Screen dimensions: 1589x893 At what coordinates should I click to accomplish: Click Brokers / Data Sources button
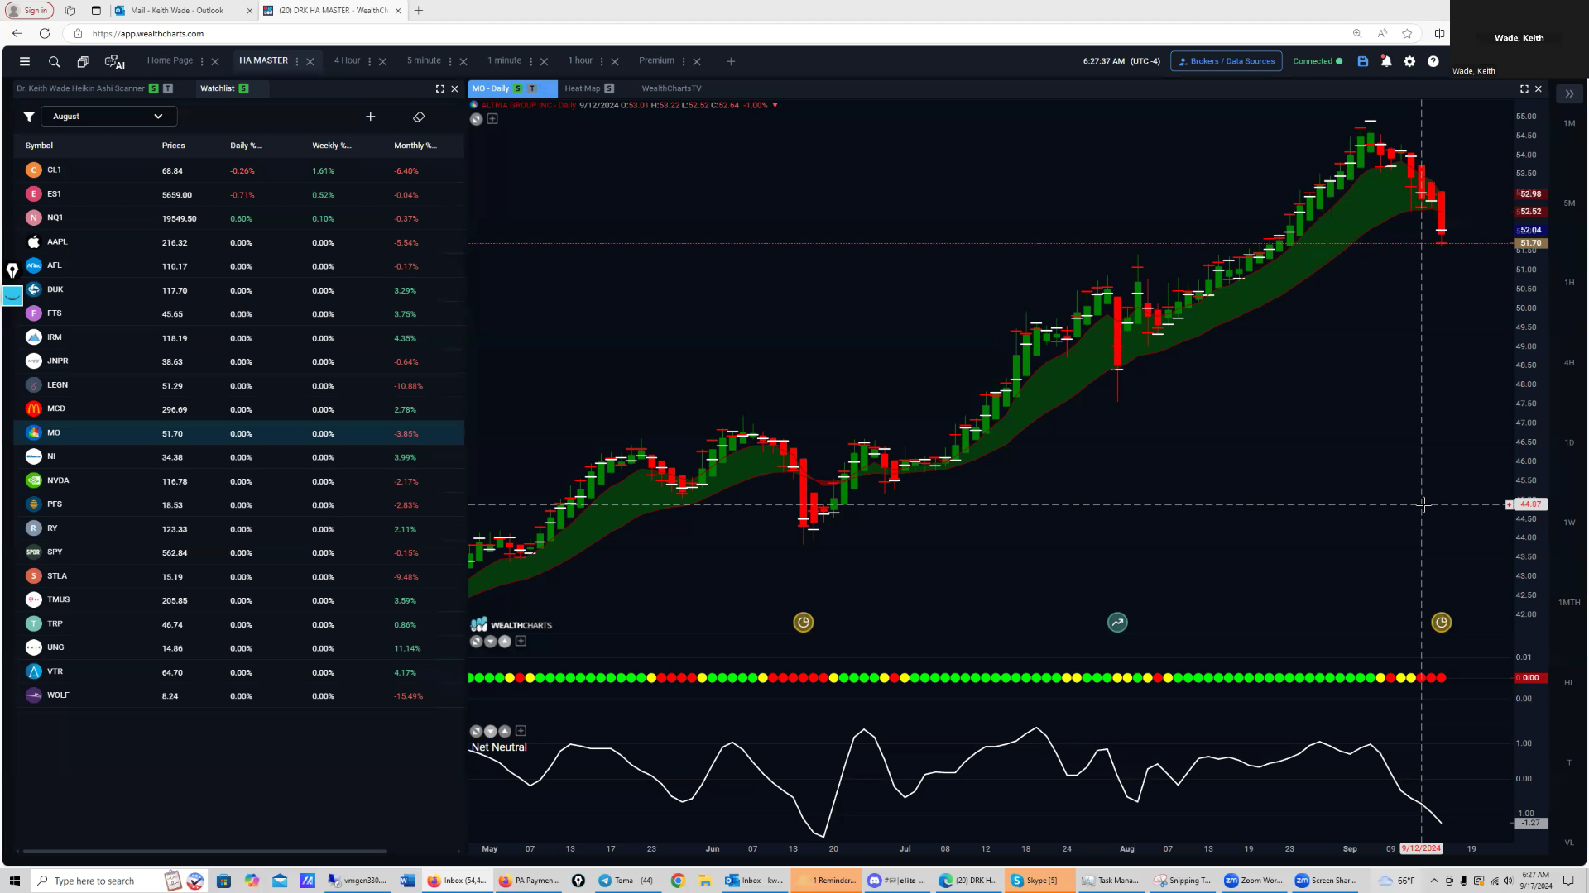pyautogui.click(x=1226, y=61)
